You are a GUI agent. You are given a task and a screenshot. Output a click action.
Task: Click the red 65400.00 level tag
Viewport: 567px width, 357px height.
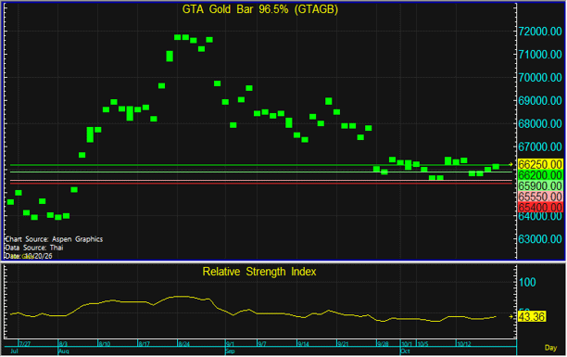pyautogui.click(x=540, y=208)
